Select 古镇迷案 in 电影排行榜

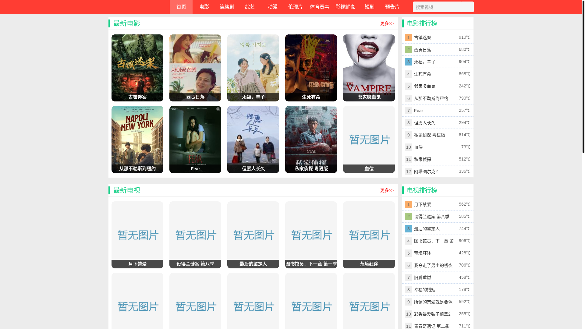pyautogui.click(x=422, y=37)
